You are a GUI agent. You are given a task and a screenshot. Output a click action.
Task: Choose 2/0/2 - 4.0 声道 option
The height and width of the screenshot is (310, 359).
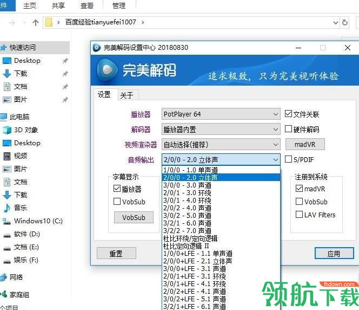pyautogui.click(x=221, y=208)
